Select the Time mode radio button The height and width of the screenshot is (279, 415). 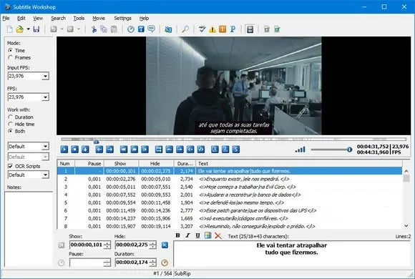10,50
